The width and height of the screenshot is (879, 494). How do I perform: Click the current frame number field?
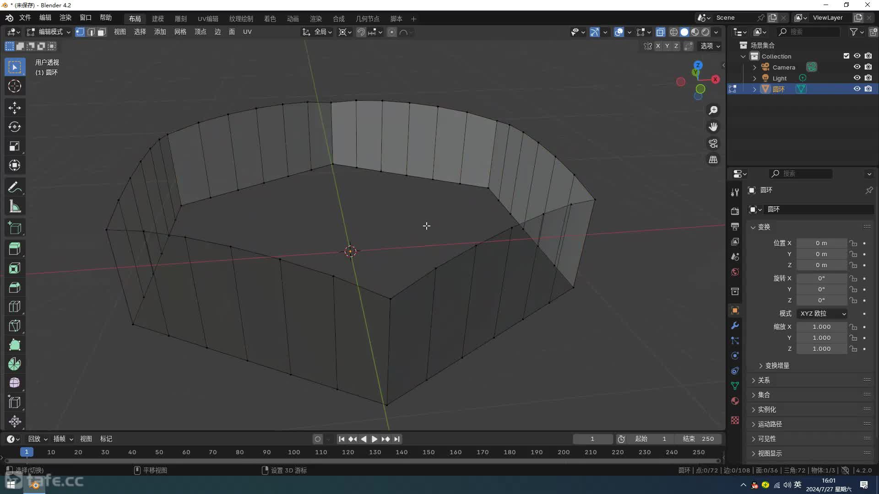tap(592, 439)
